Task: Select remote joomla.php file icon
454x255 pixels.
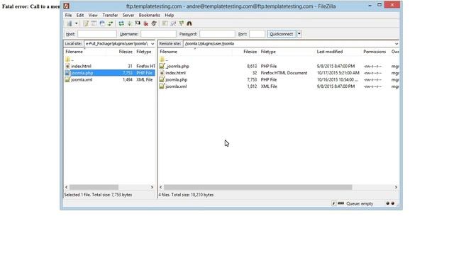Action: (162, 79)
